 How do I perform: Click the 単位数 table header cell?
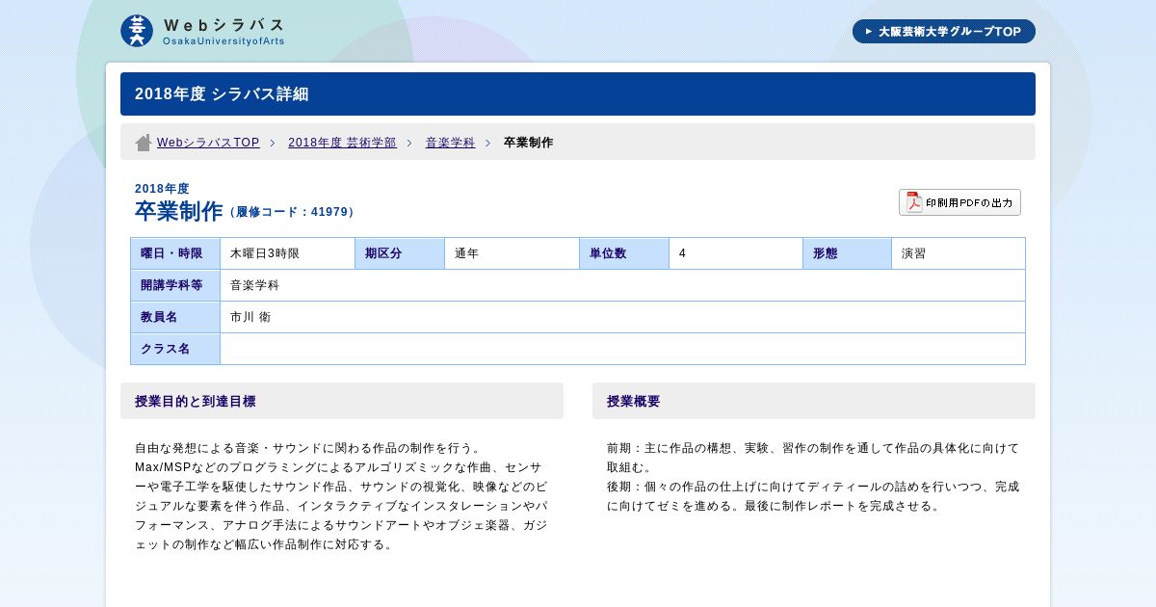[x=624, y=253]
